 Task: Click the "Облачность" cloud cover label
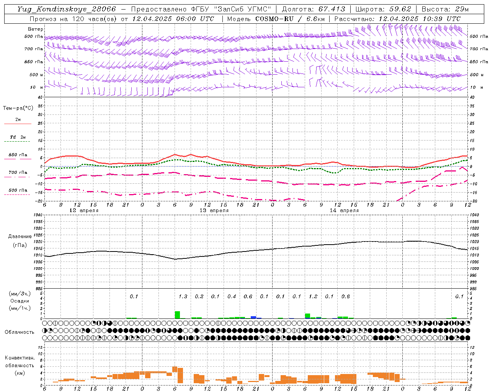[20, 332]
